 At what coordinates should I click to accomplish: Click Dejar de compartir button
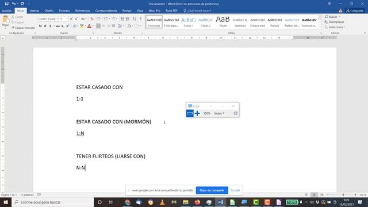coord(212,190)
